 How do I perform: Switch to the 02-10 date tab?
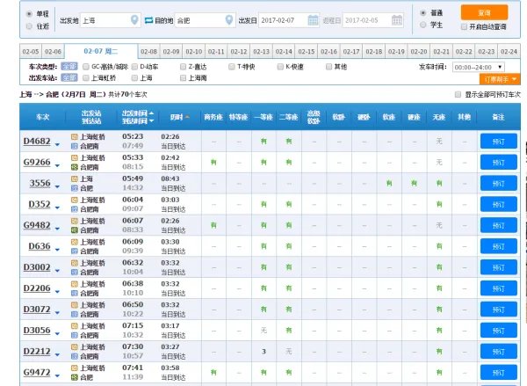point(194,52)
